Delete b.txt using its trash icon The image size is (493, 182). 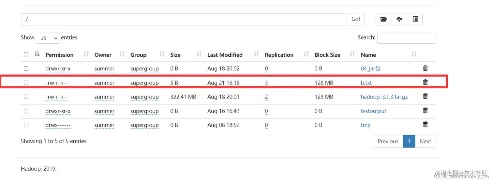(x=425, y=82)
